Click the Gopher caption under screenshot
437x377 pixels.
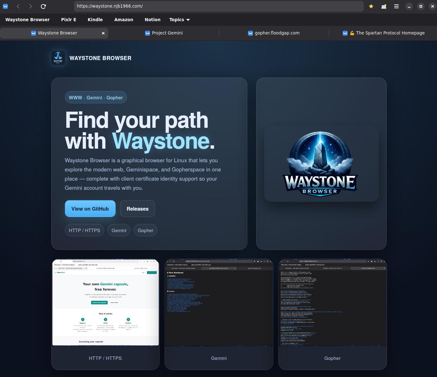[x=332, y=358]
